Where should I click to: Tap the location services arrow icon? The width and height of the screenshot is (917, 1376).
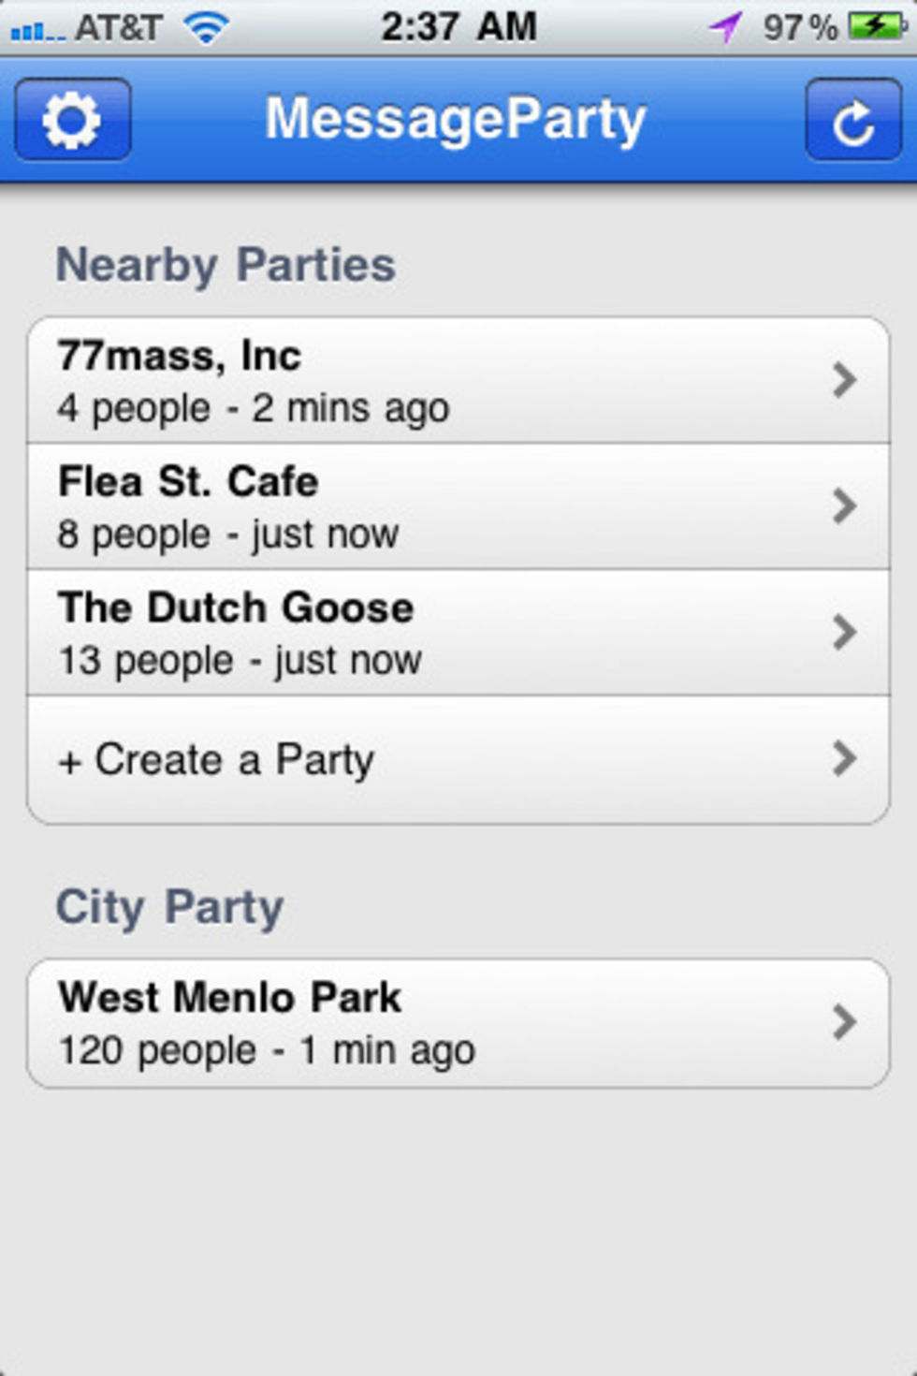coord(725,27)
